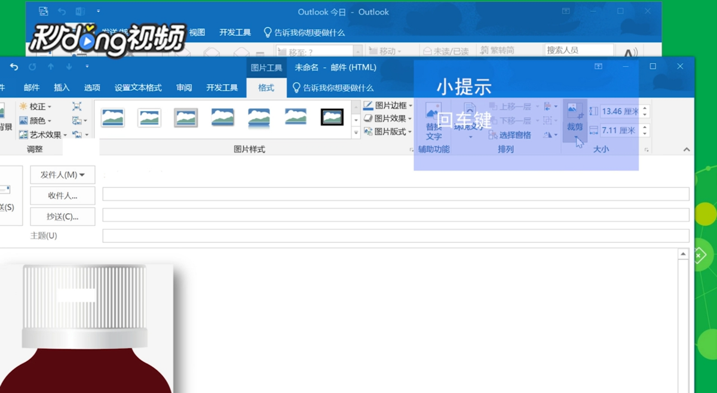Viewport: 717px width, 393px height.
Task: Open the 图片边框 dropdown
Action: 388,106
